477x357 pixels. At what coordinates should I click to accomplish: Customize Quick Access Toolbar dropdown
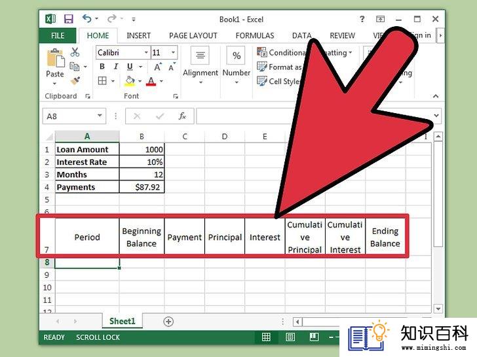[134, 19]
